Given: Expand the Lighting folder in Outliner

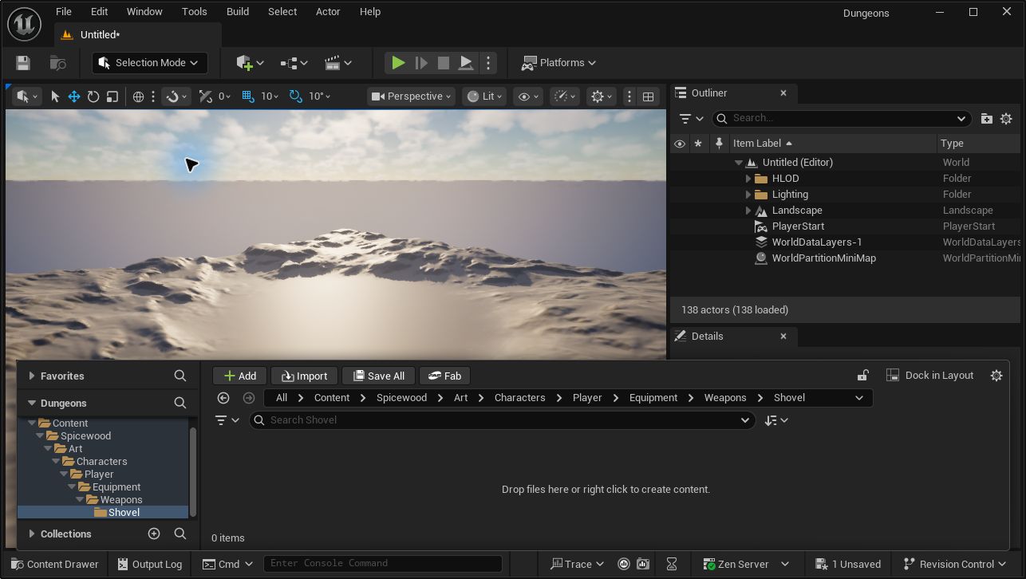Looking at the screenshot, I should coord(748,195).
